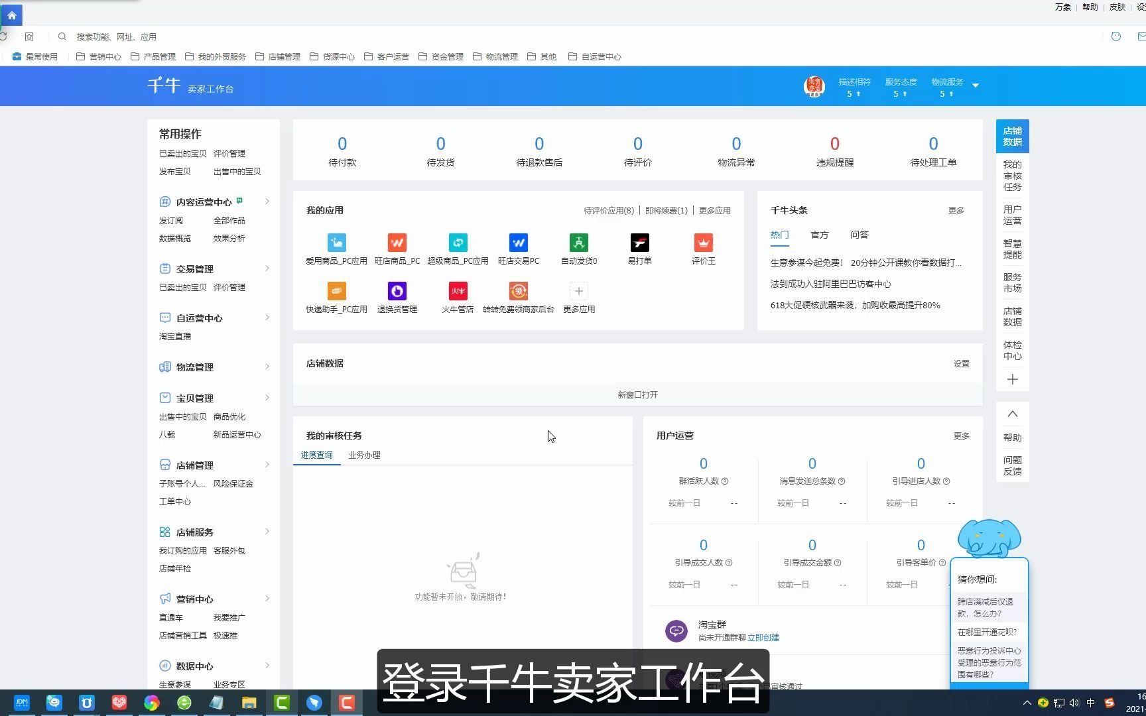1146x716 pixels.
Task: Click the 违规提醒 red count
Action: click(835, 144)
